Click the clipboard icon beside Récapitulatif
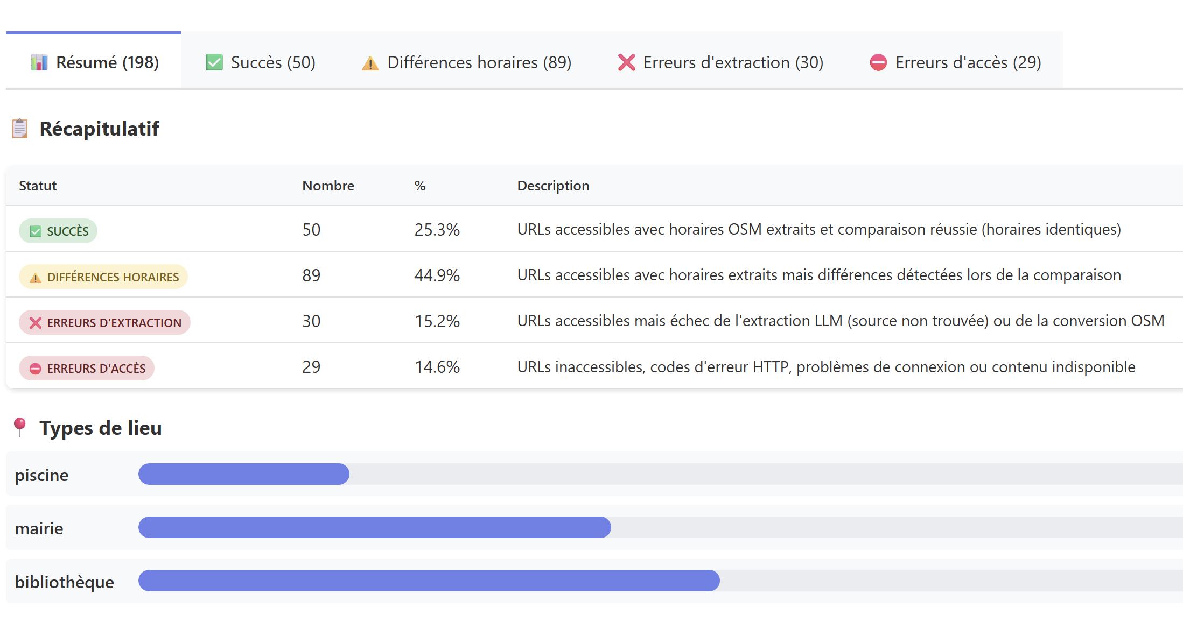Screen dimensions: 1183x629 click(20, 129)
